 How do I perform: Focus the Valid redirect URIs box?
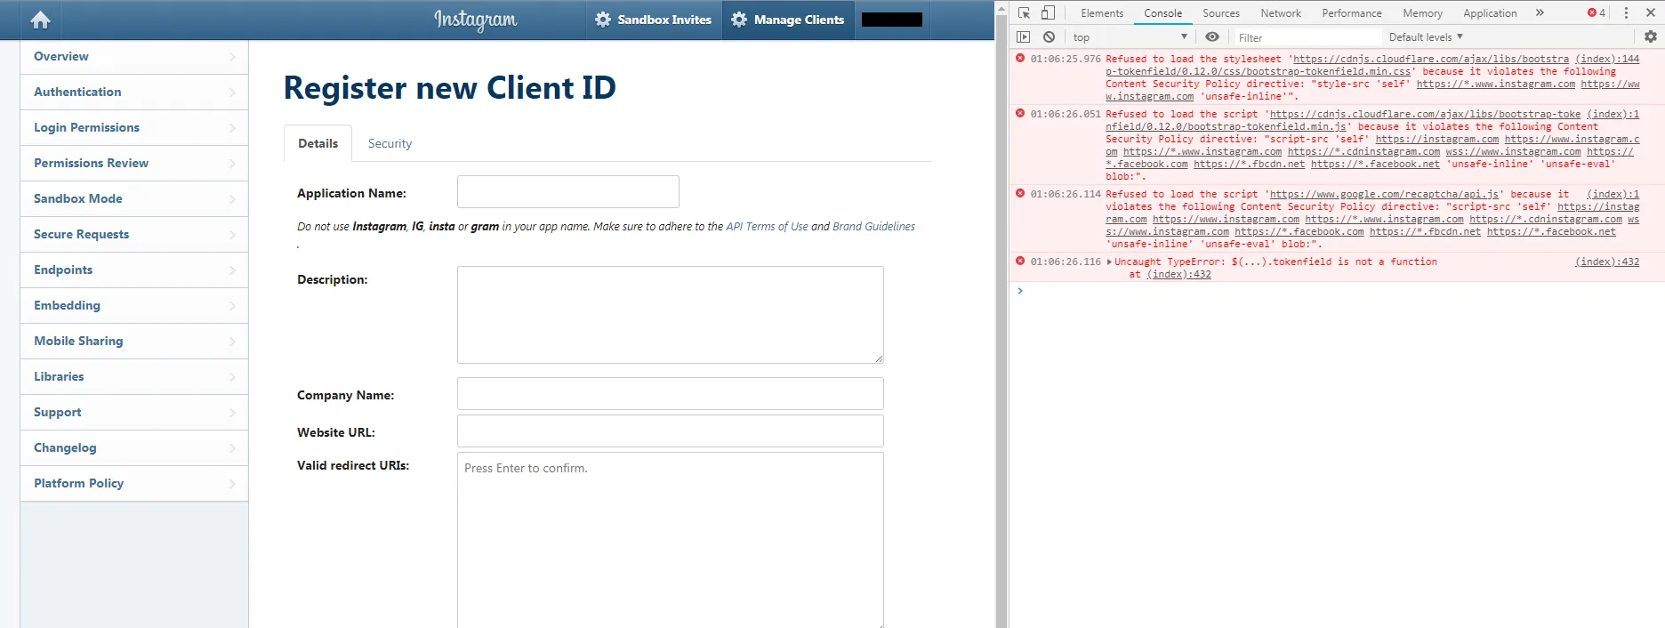[x=671, y=540]
